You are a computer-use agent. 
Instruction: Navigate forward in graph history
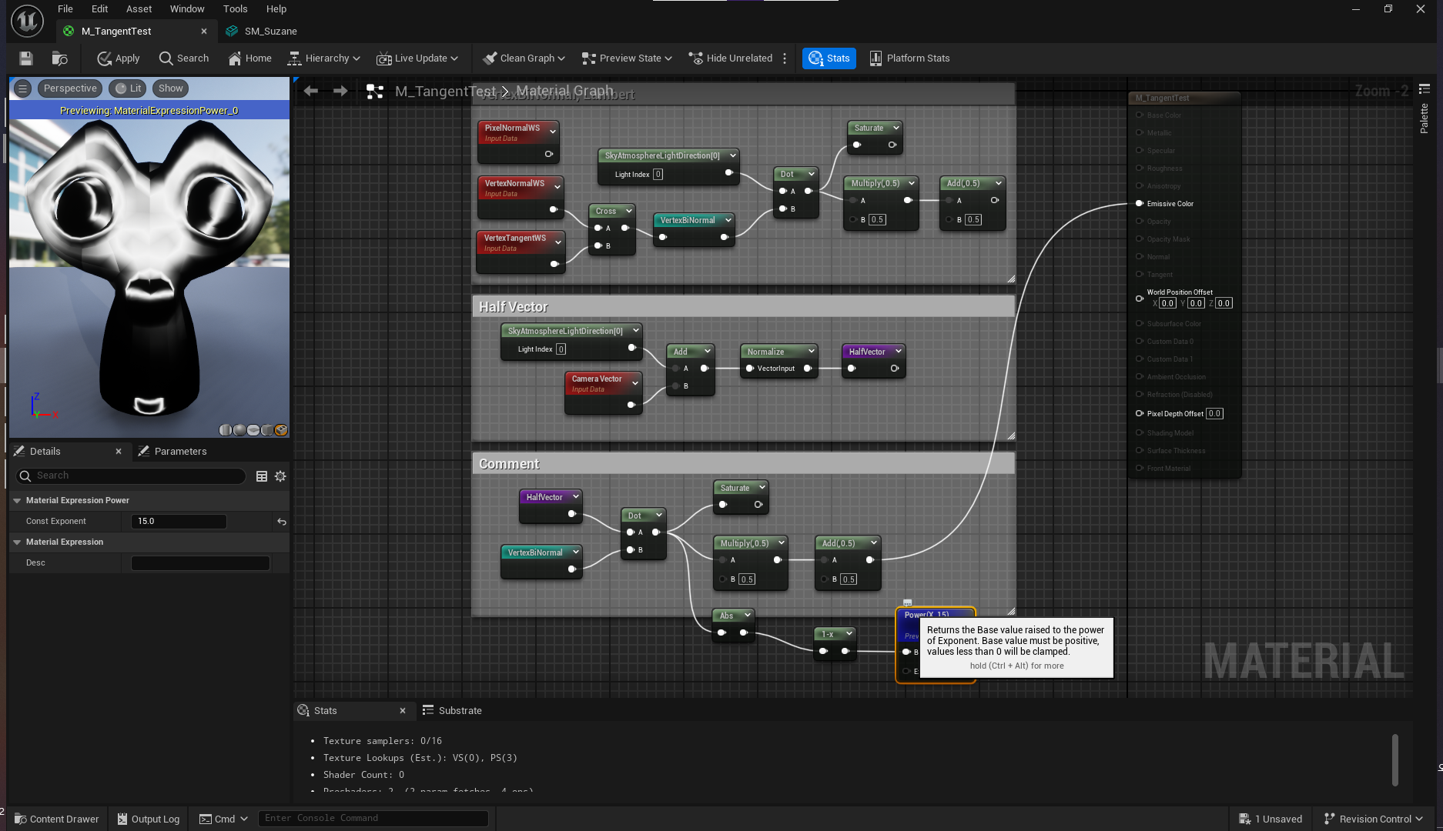(x=340, y=91)
